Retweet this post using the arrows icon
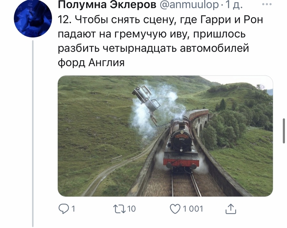287x228 pixels. coord(119,209)
